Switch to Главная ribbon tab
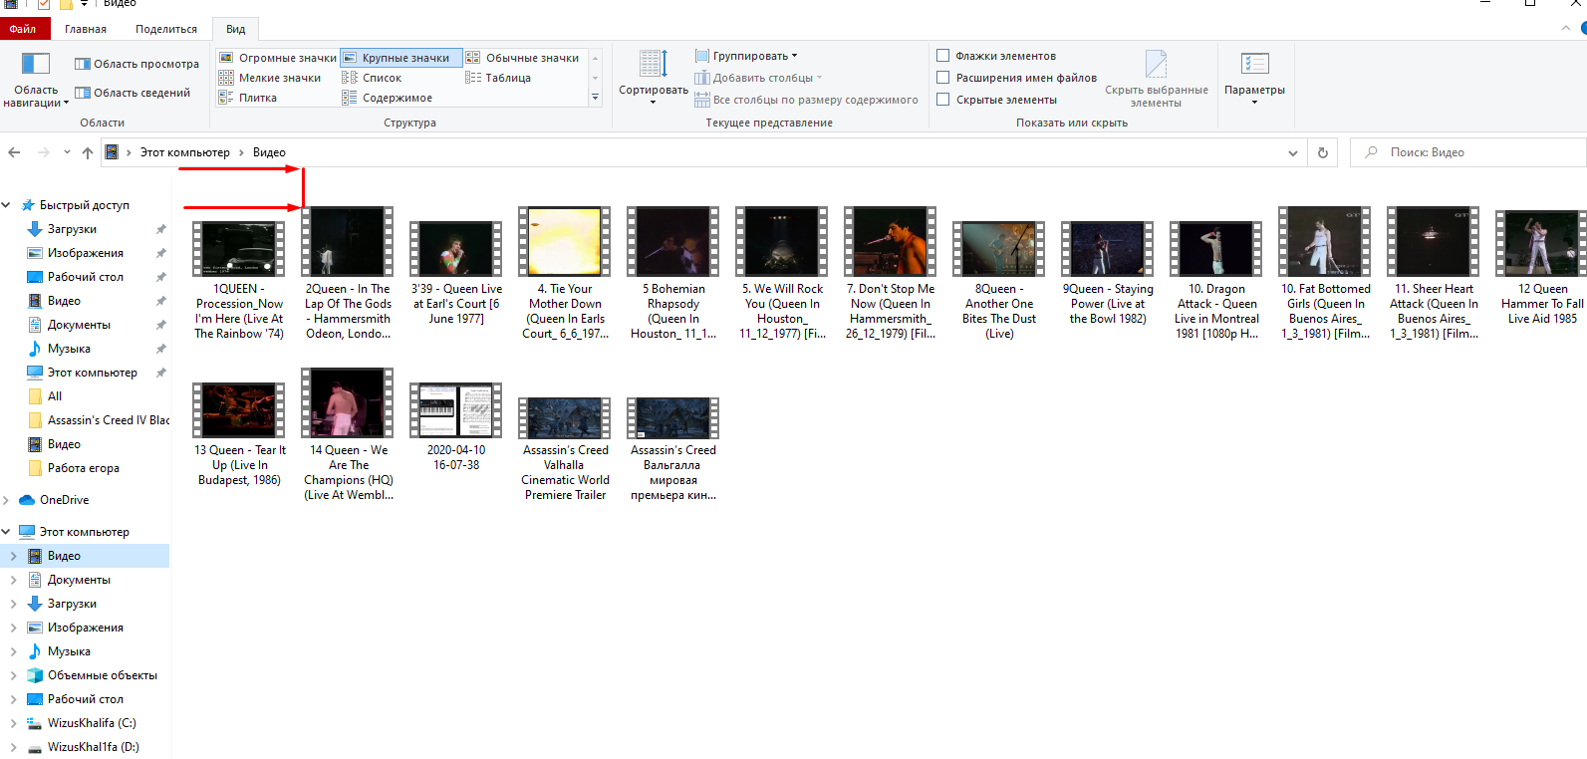Viewport: 1587px width, 759px height. 86,29
